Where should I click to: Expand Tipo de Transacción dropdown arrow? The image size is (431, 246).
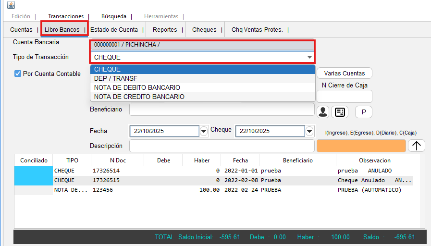point(309,58)
